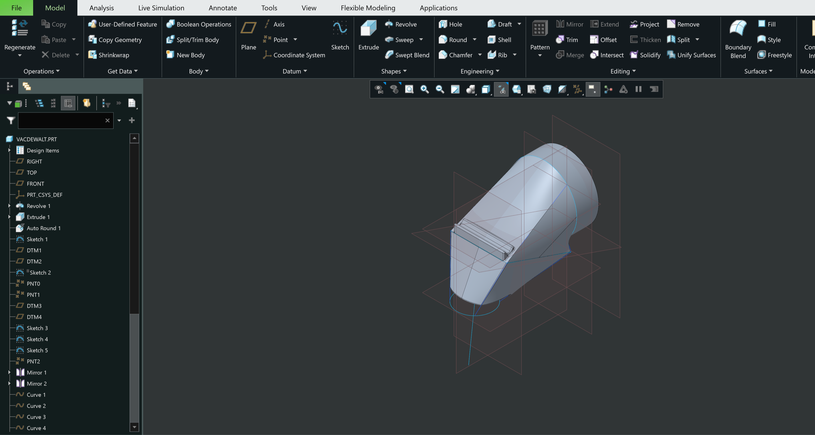Select the Revolve tool
Viewport: 815px width, 435px height.
click(401, 24)
